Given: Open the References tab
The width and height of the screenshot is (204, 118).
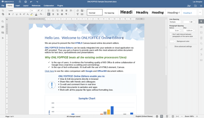Looking at the screenshot, I should [x=36, y=6].
